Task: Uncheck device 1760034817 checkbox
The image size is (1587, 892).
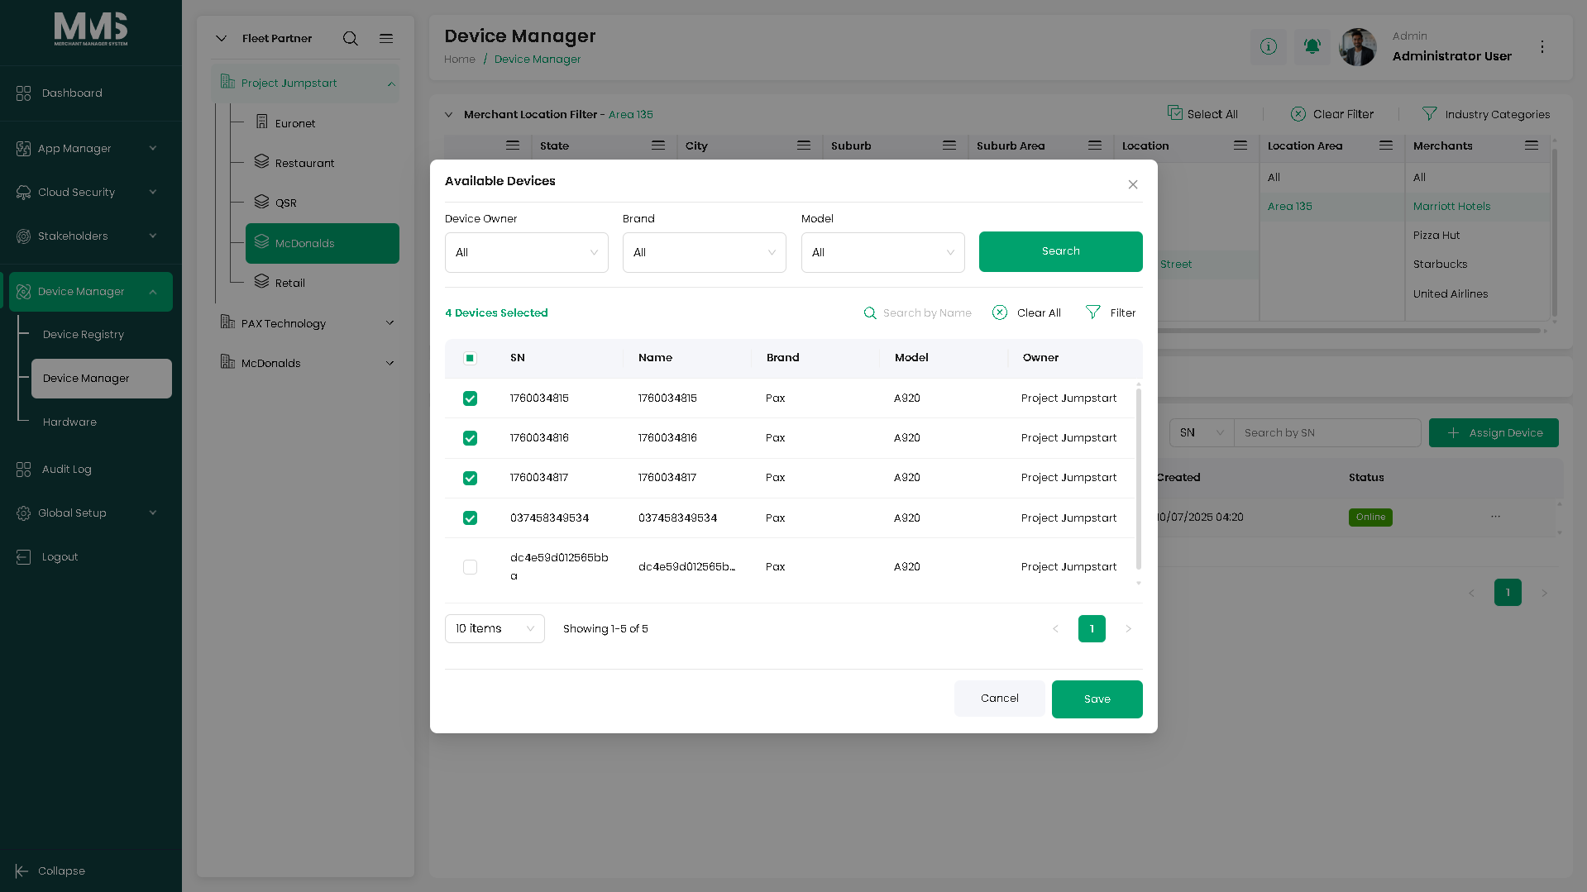Action: 470,479
